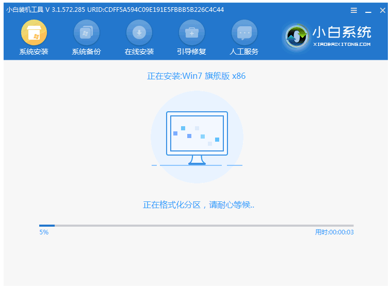392x289 pixels.
Task: Switch to the 系统安装 tab label
Action: pyautogui.click(x=34, y=52)
